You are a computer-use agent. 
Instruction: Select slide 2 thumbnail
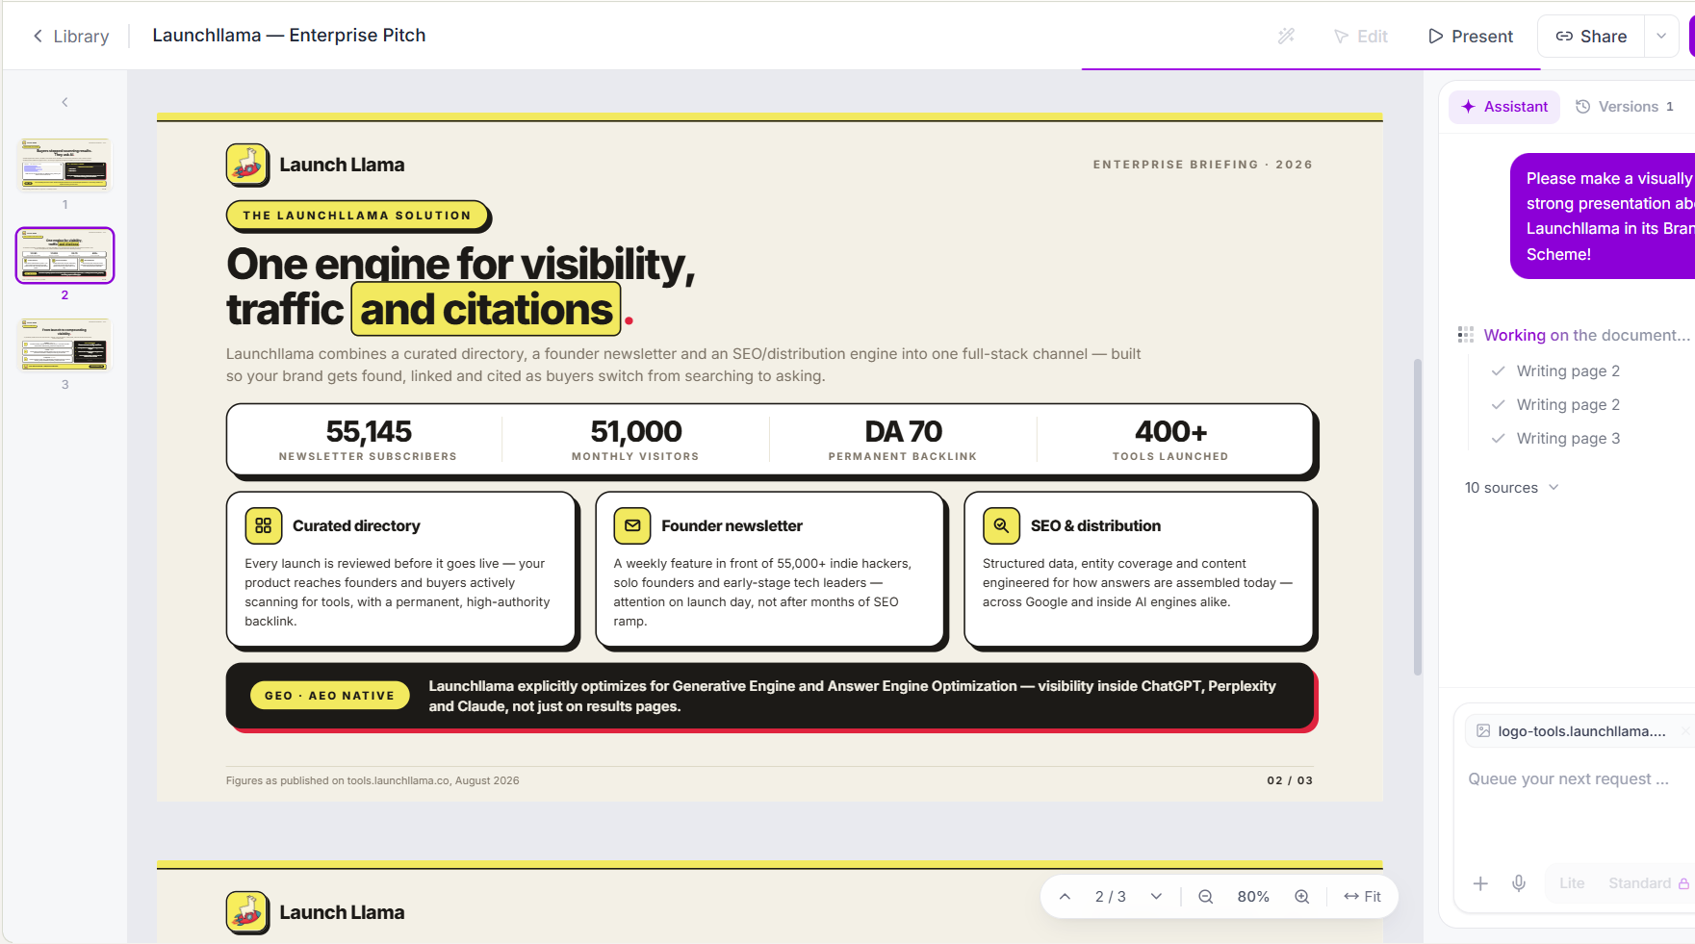click(x=64, y=255)
